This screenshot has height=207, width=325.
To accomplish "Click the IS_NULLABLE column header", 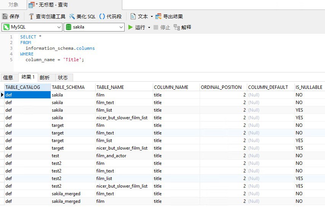I will 310,87.
